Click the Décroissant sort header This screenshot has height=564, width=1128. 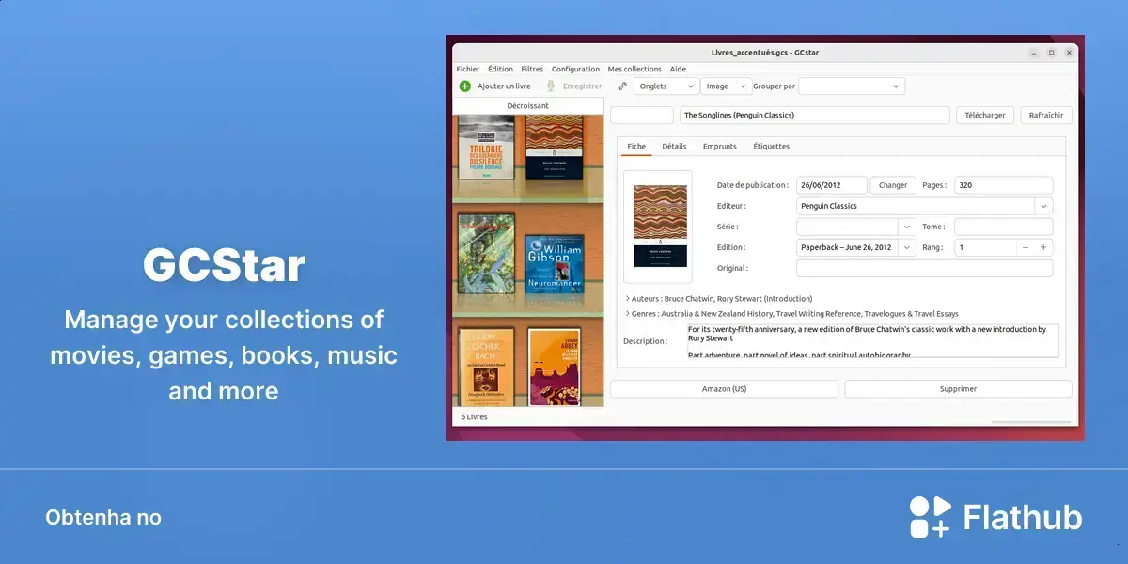click(527, 106)
